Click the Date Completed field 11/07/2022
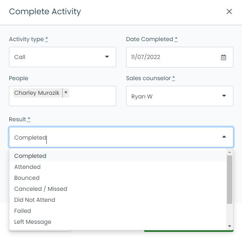This screenshot has height=238, width=242. click(180, 57)
